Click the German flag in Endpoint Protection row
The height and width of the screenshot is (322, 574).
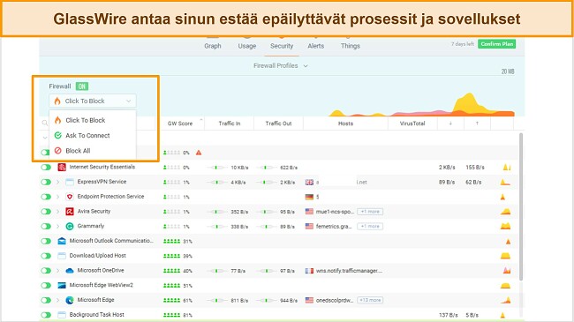pos(309,197)
